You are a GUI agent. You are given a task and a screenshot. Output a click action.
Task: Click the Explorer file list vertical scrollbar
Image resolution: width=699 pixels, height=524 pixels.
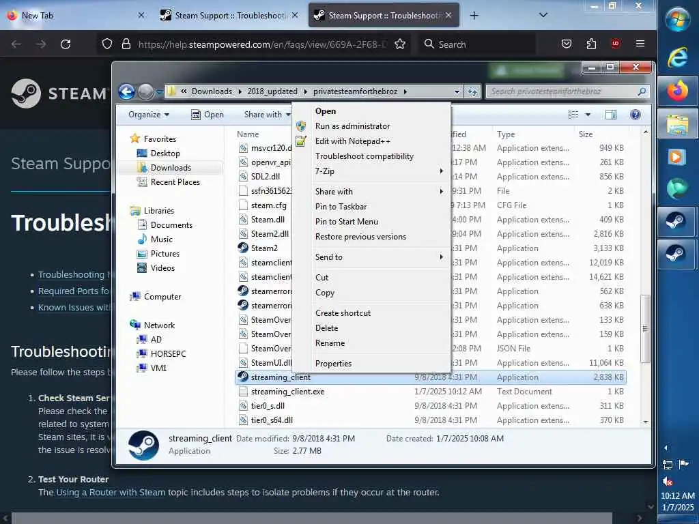click(x=646, y=328)
